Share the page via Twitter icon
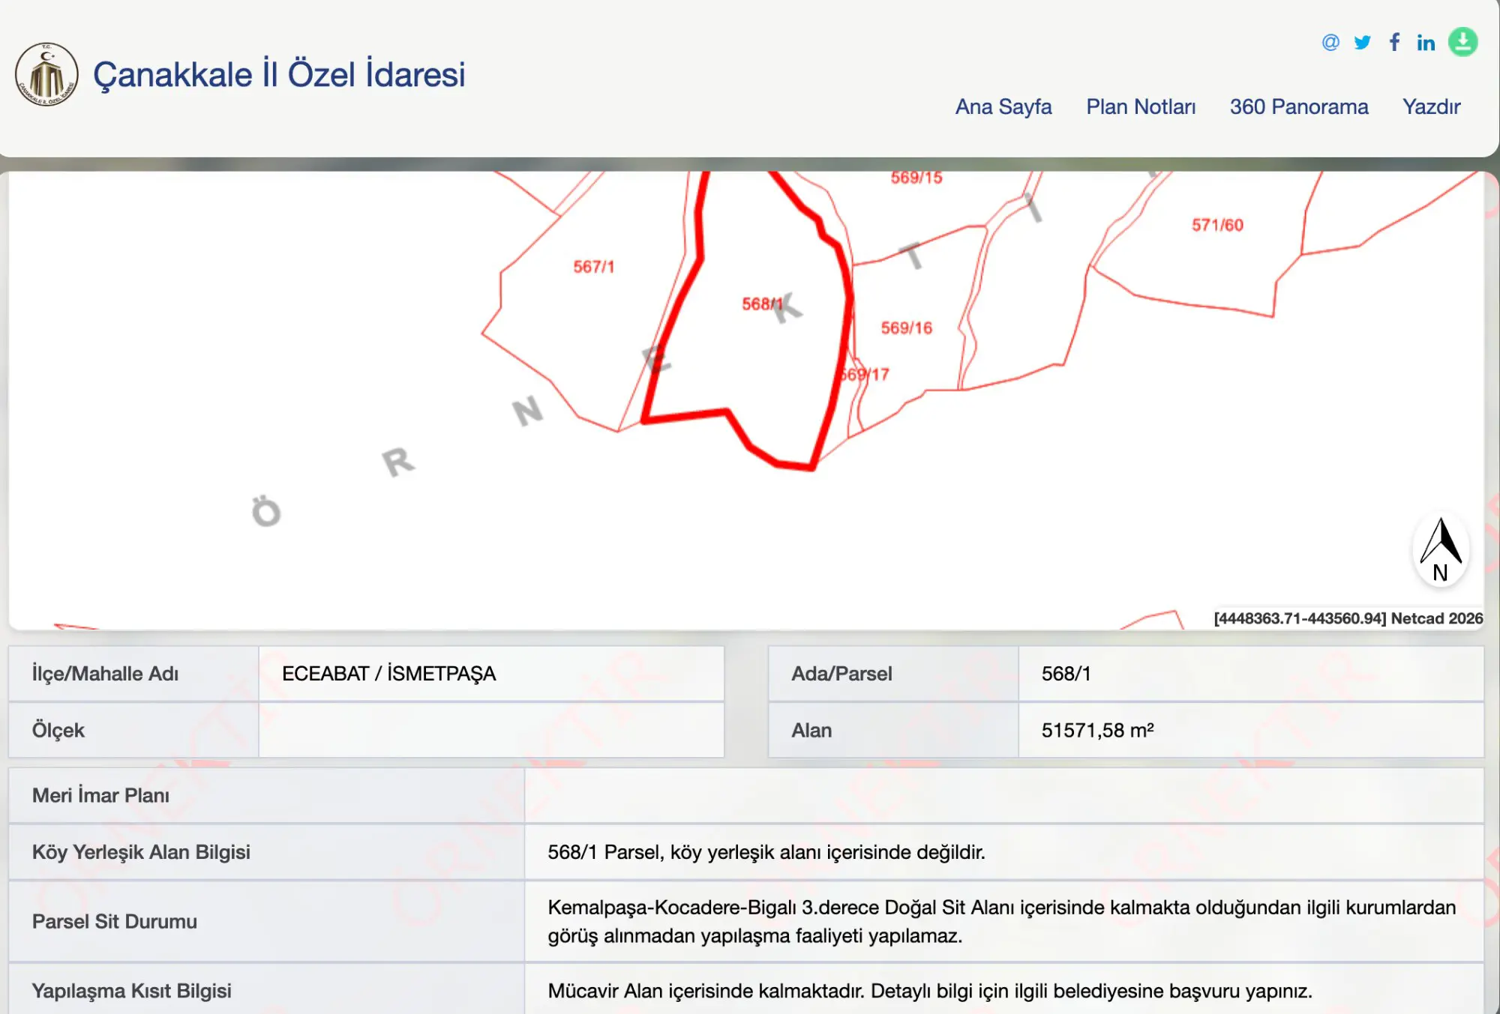The image size is (1500, 1014). click(x=1363, y=42)
